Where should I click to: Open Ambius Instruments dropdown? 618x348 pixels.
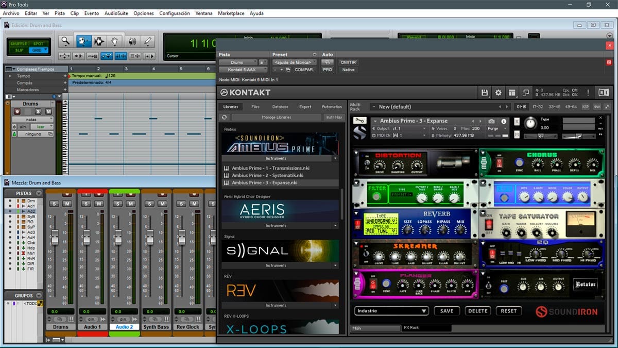coord(336,159)
